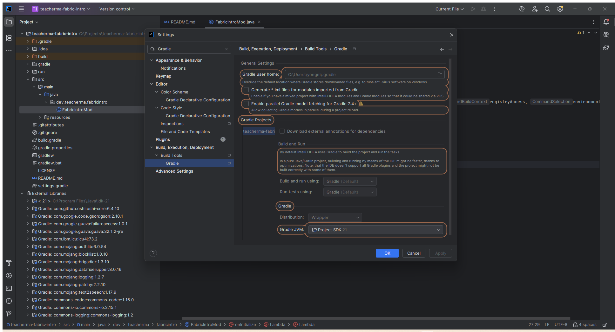
Task: Open the Problems tool window
Action: (x=9, y=301)
